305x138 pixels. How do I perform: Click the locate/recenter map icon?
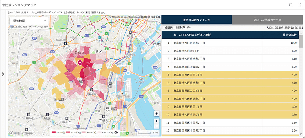click(156, 113)
